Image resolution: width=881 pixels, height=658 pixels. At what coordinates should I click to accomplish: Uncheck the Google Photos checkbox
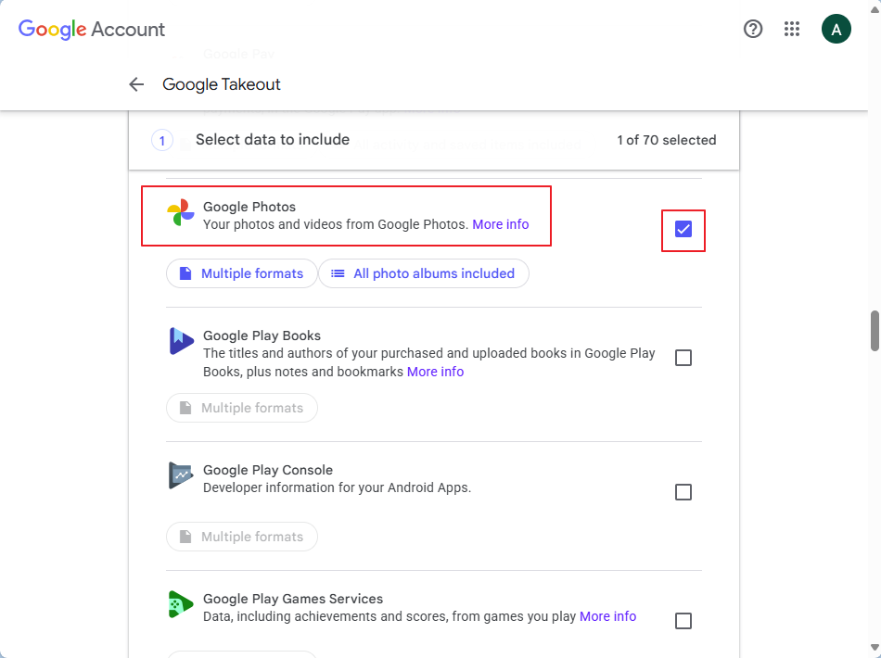coord(683,229)
